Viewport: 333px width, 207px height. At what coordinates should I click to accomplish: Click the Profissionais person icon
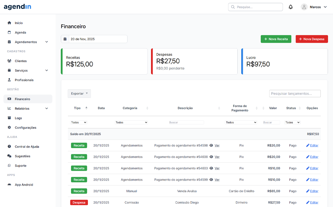tap(9, 80)
